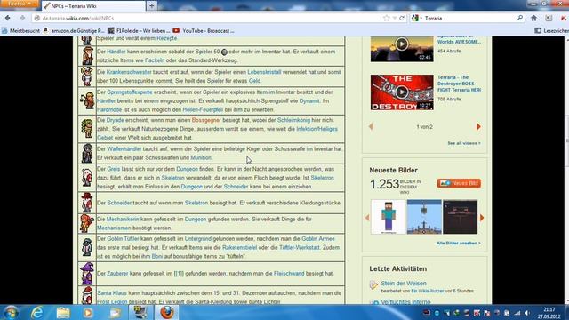Open search engine selector dropdown
This screenshot has height=320, width=569.
(417, 18)
